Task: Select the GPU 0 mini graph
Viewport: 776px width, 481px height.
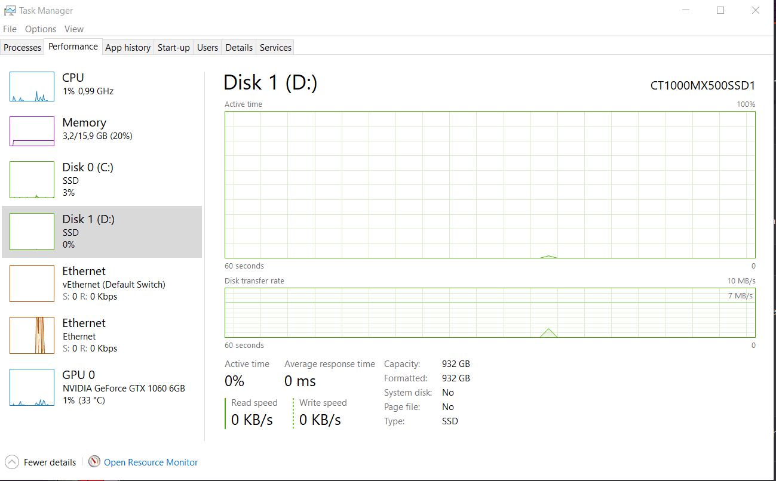Action: [x=32, y=387]
